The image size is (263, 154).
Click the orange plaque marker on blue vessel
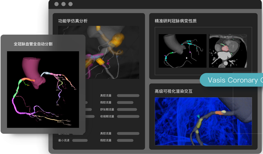(x=219, y=113)
